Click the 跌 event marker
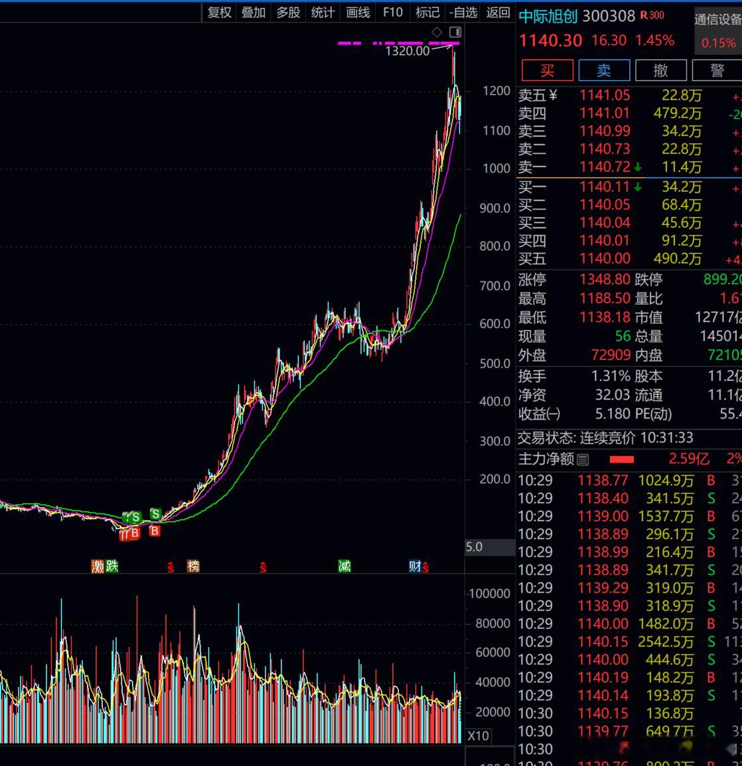 (x=112, y=566)
